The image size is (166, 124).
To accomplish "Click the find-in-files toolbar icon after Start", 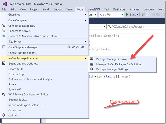I will [x=143, y=15].
